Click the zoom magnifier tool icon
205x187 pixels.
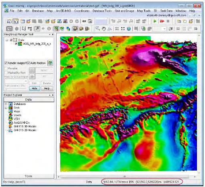[98, 29]
